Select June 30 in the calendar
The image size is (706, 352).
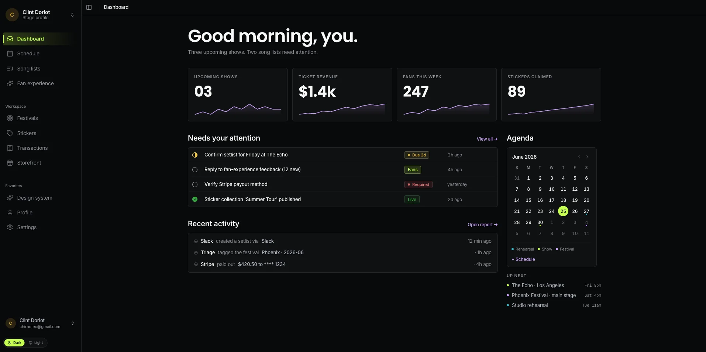pyautogui.click(x=540, y=222)
